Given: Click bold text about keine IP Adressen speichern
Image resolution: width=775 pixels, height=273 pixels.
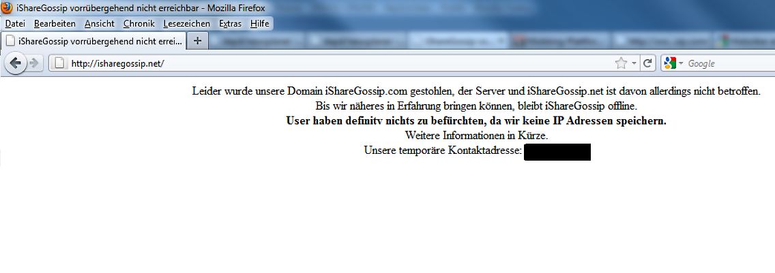Looking at the screenshot, I should (476, 121).
